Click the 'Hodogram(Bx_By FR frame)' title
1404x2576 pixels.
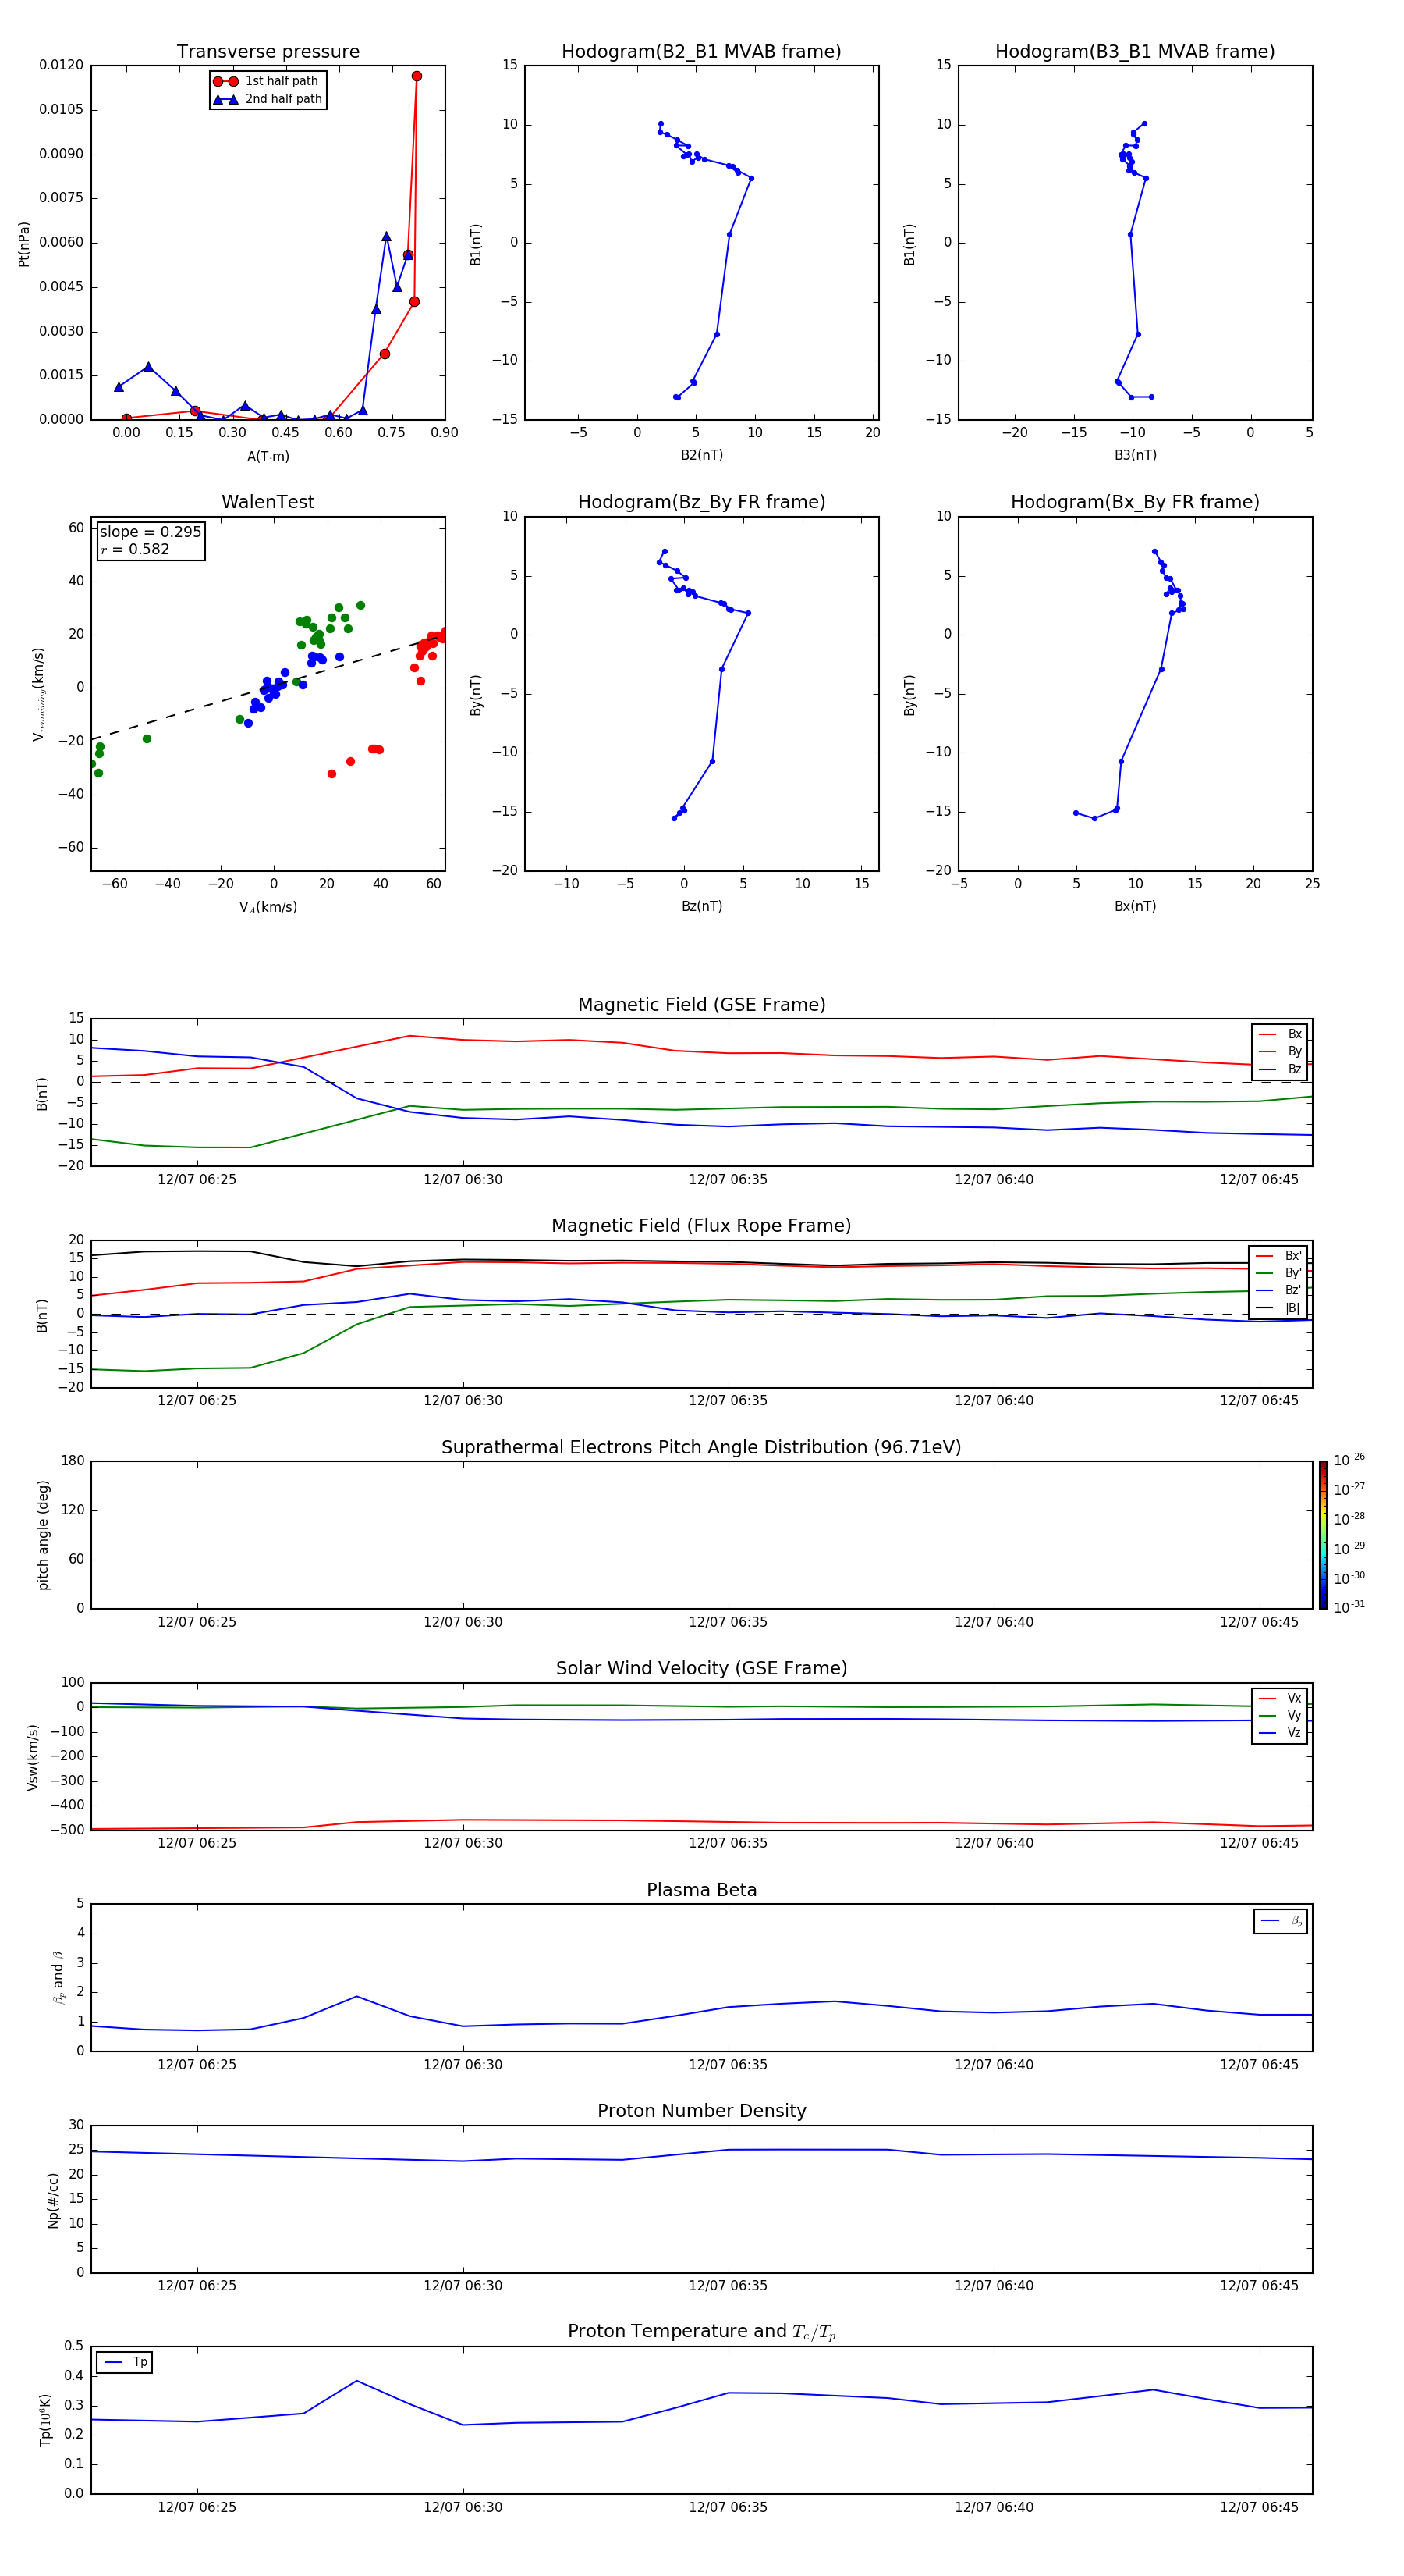point(1135,502)
